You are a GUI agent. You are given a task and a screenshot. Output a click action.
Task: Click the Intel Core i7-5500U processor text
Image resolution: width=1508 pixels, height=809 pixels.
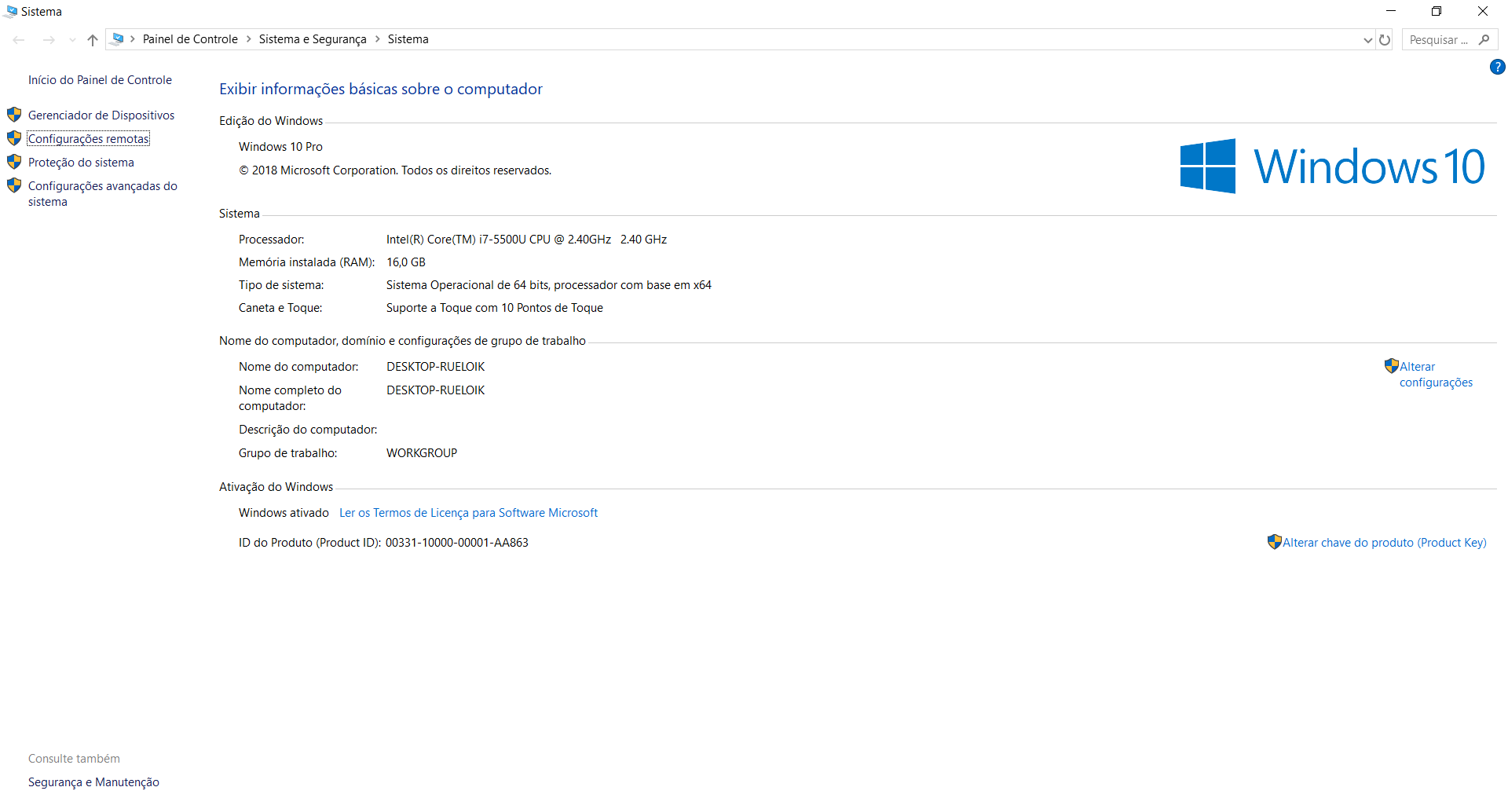click(x=526, y=240)
